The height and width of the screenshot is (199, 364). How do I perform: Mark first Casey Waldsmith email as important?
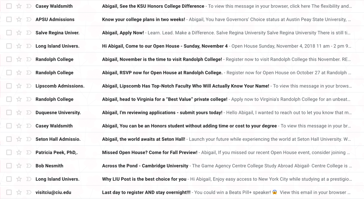(29, 6)
